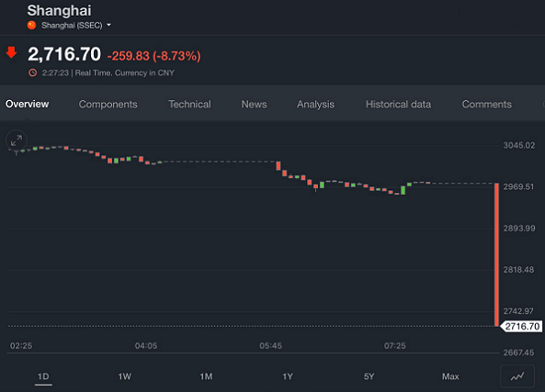Image resolution: width=545 pixels, height=392 pixels.
Task: Open chart type line icon button
Action: [517, 376]
